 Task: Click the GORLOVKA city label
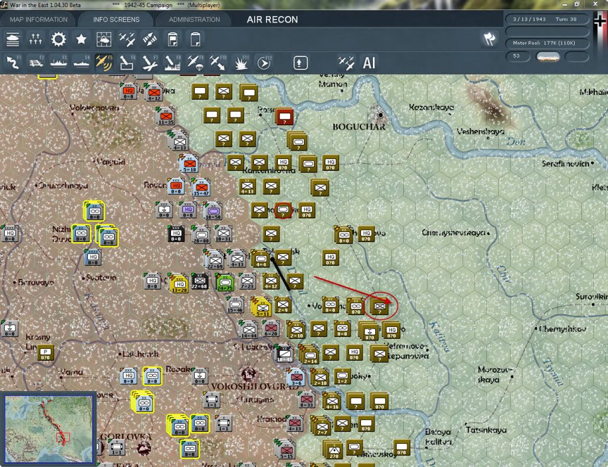[126, 437]
